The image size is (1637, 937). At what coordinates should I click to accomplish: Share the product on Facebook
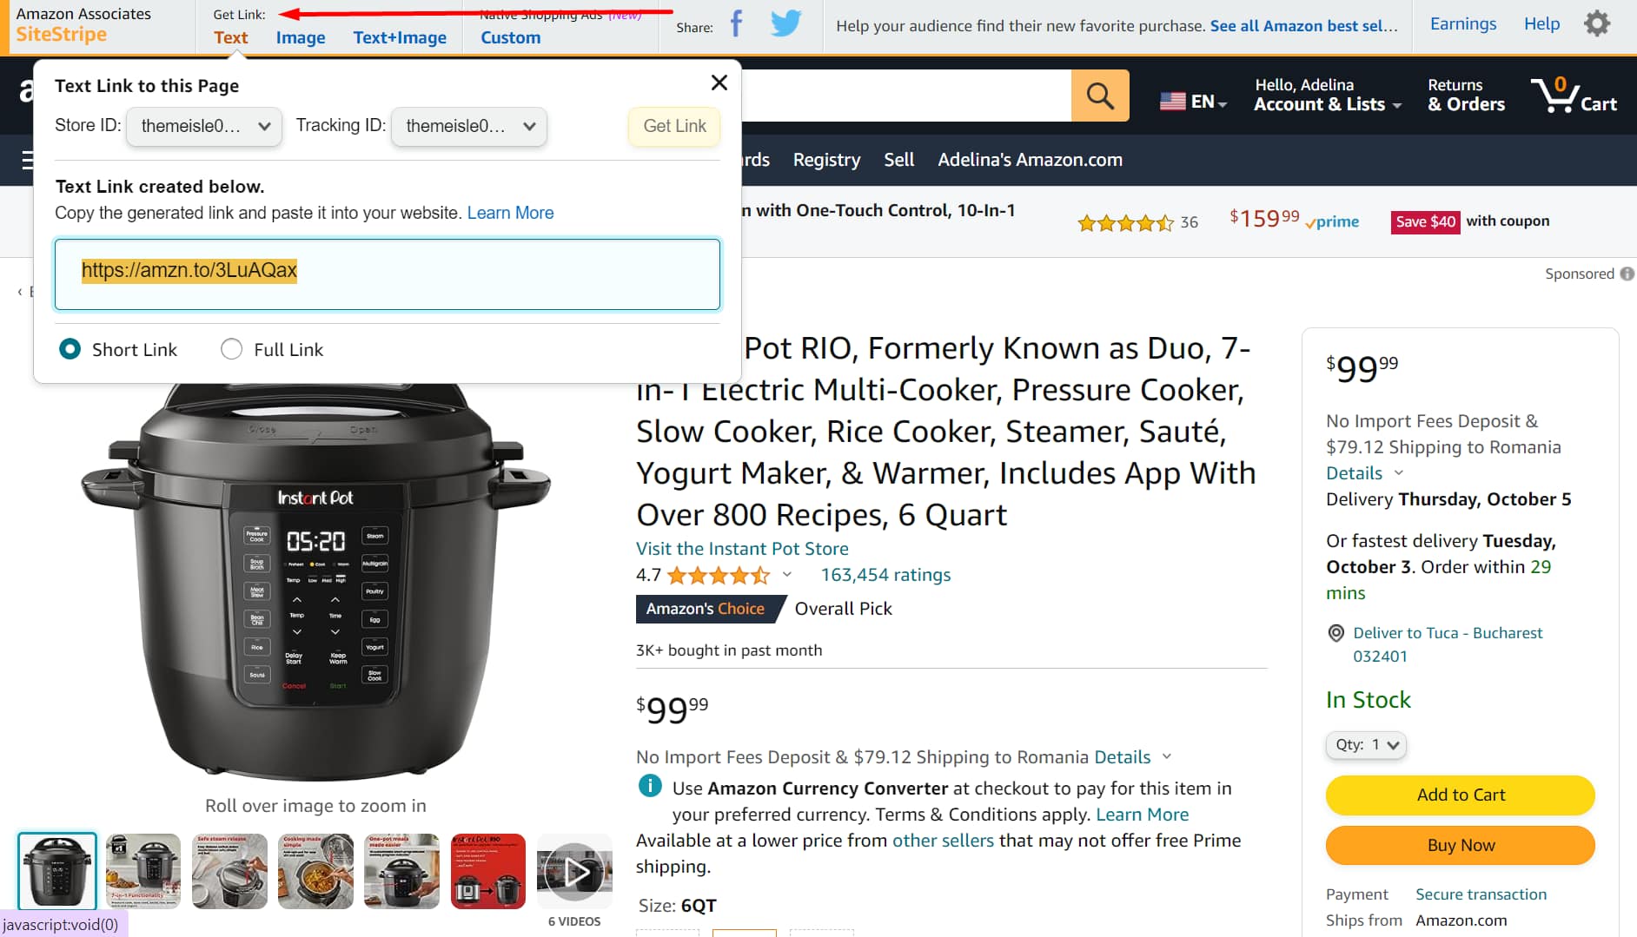[x=736, y=24]
